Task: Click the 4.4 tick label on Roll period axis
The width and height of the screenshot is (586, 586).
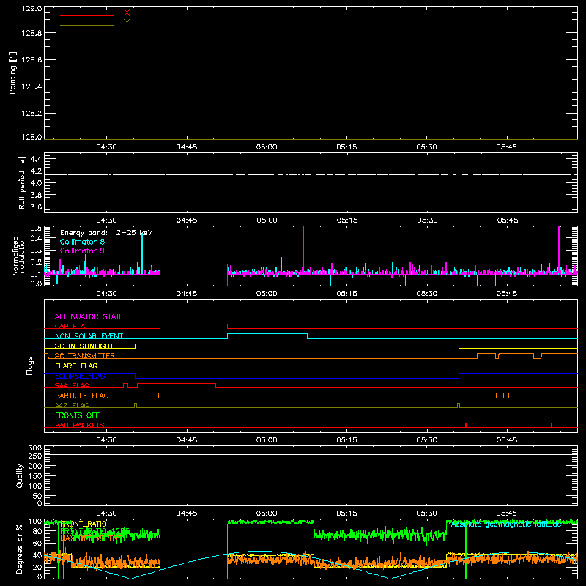Action: pyautogui.click(x=36, y=159)
